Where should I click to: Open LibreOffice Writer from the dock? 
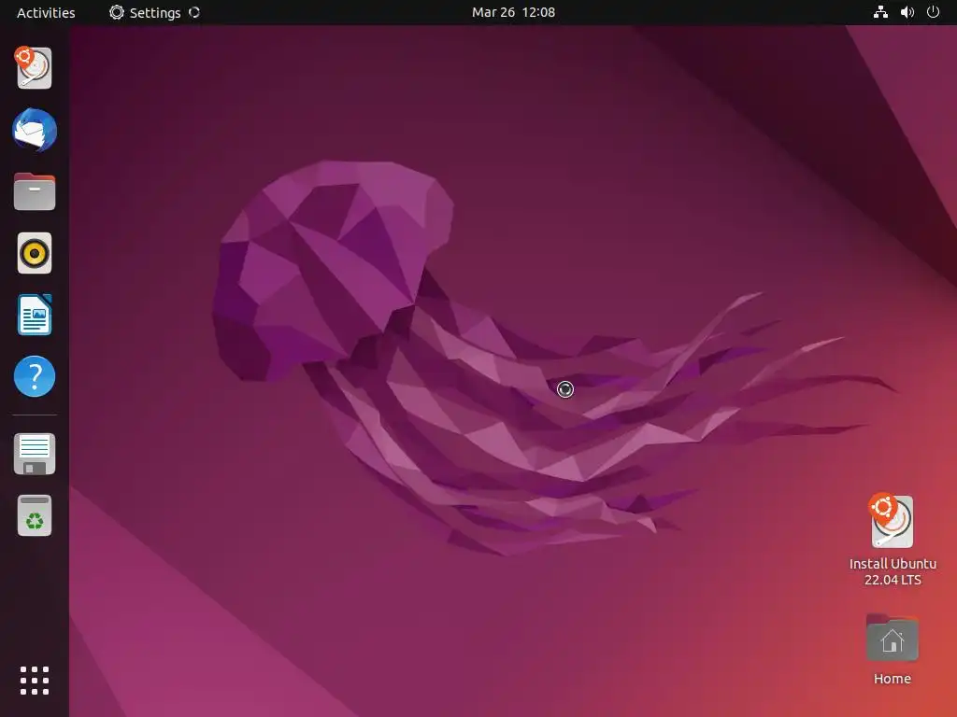[x=35, y=315]
